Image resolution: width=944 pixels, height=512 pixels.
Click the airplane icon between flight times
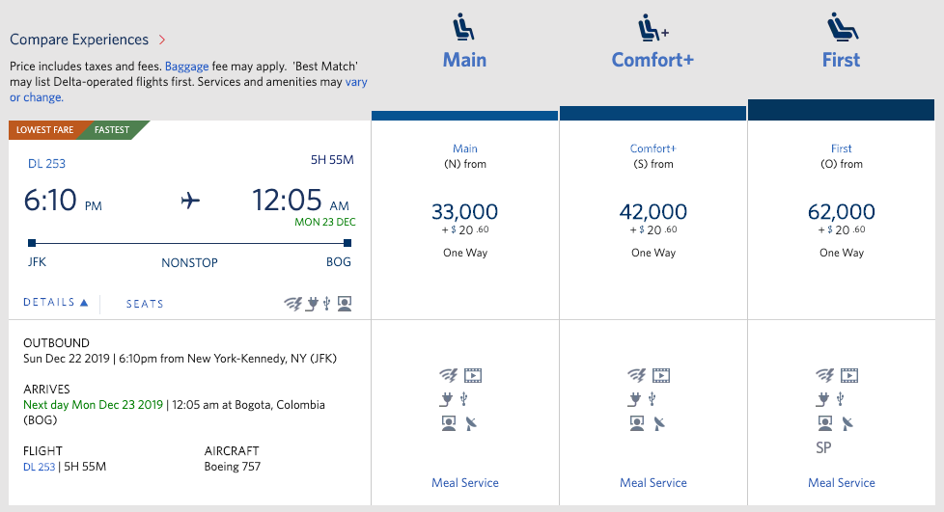[x=190, y=202]
